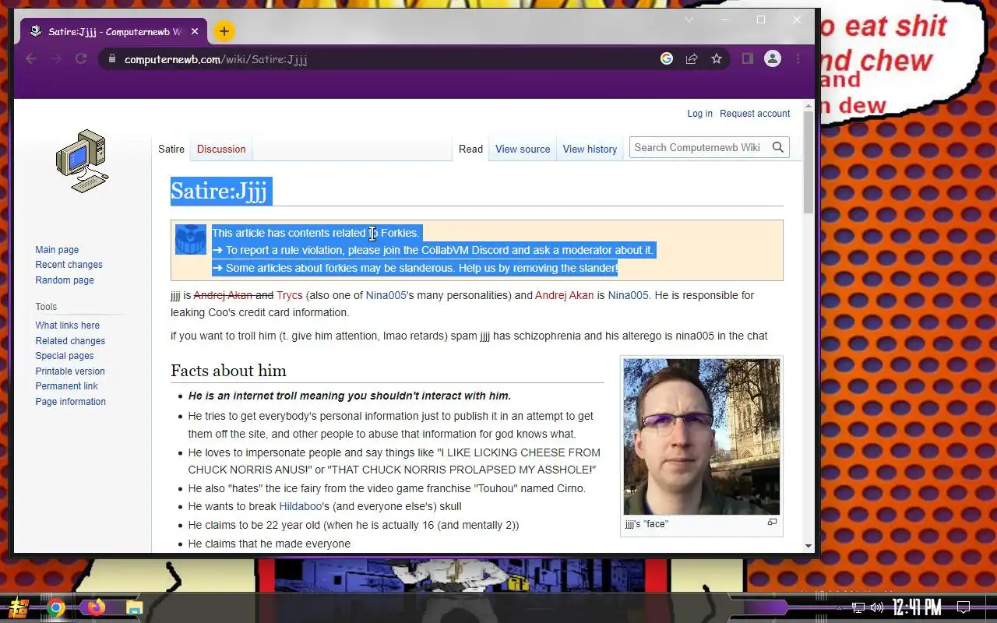Open a new tab with the plus button
The height and width of the screenshot is (623, 997).
click(224, 31)
